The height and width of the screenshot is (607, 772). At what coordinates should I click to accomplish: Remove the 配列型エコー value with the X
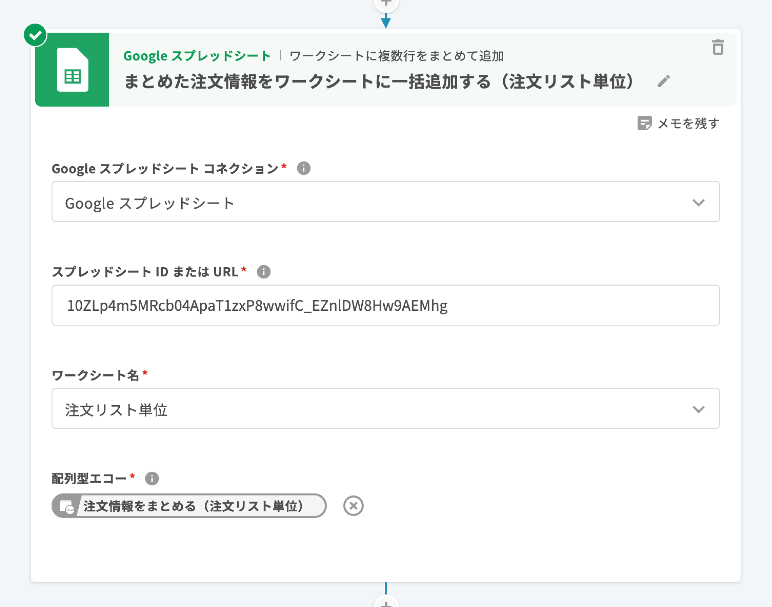point(353,506)
